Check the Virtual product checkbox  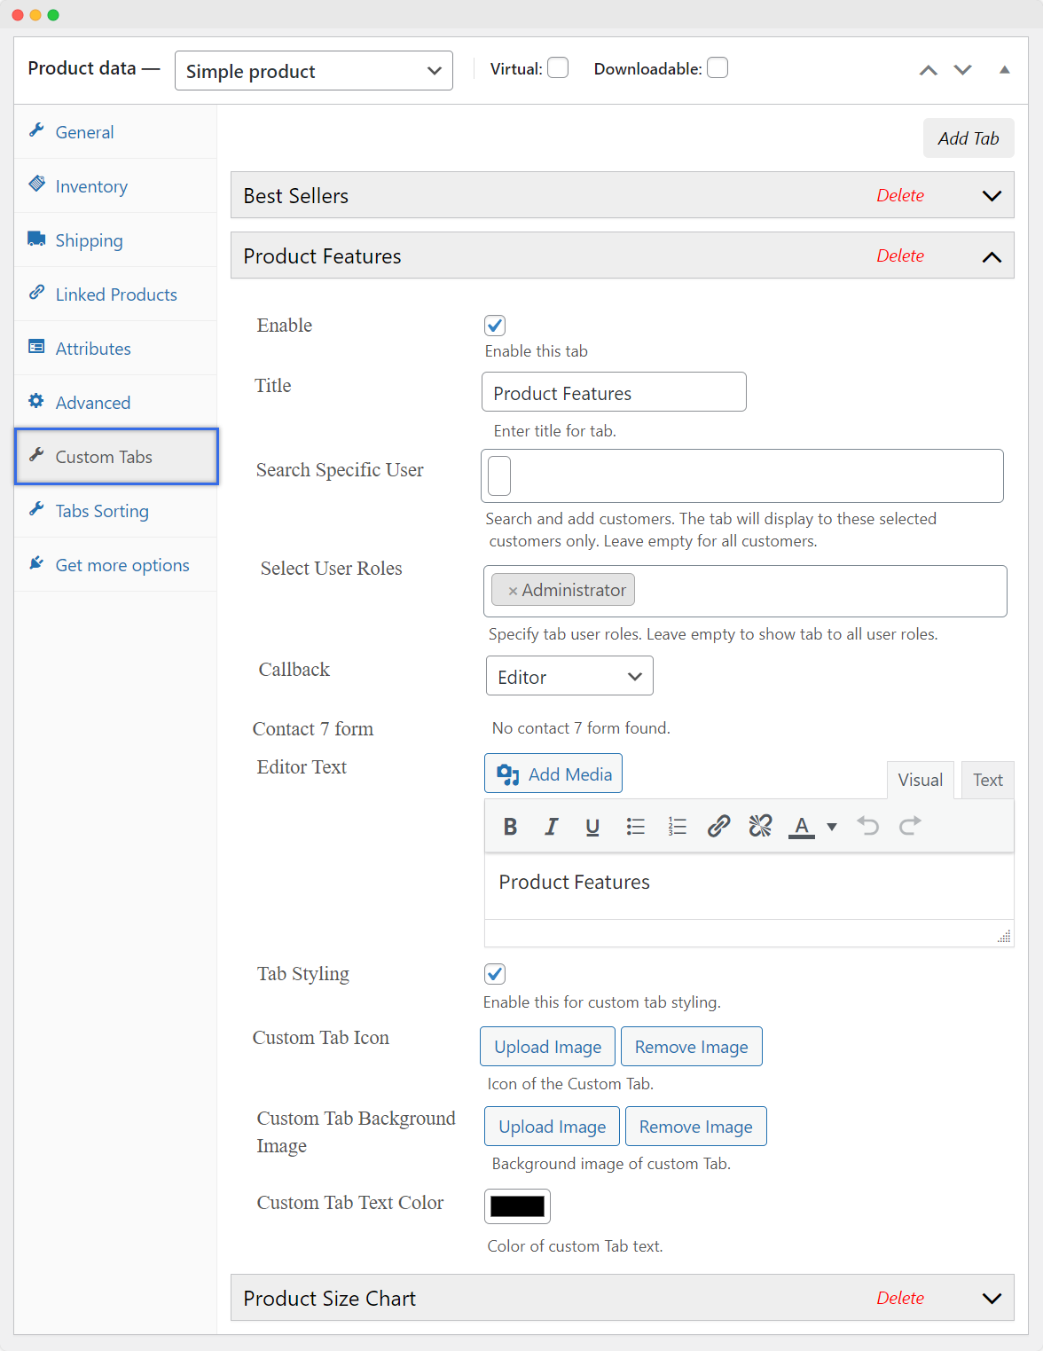point(558,68)
